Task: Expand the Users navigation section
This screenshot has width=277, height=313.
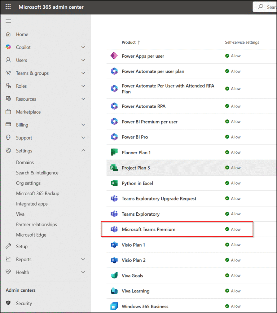Action: [x=22, y=60]
